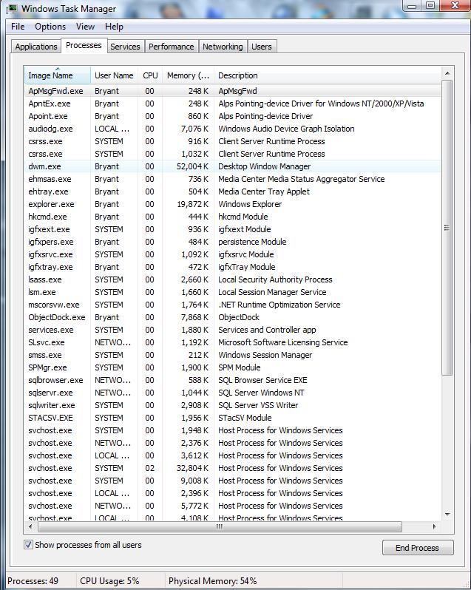Click the CPU Usage: 5% status entry
Image resolution: width=471 pixels, height=590 pixels.
point(109,581)
